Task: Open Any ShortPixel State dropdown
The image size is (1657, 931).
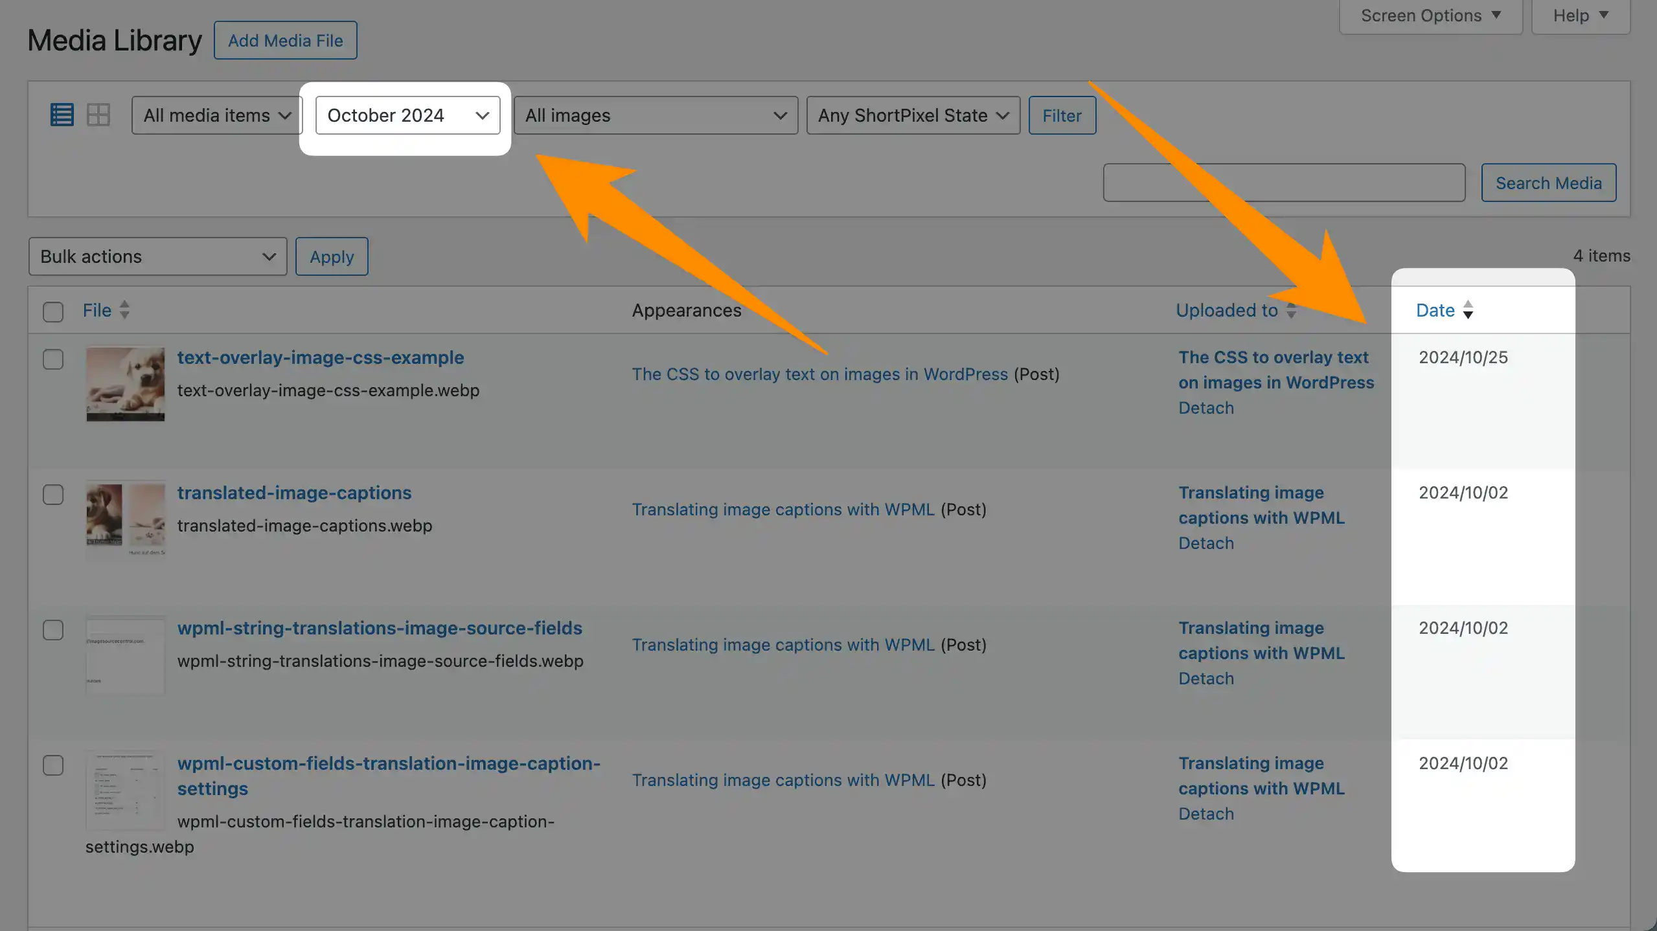Action: [x=913, y=115]
